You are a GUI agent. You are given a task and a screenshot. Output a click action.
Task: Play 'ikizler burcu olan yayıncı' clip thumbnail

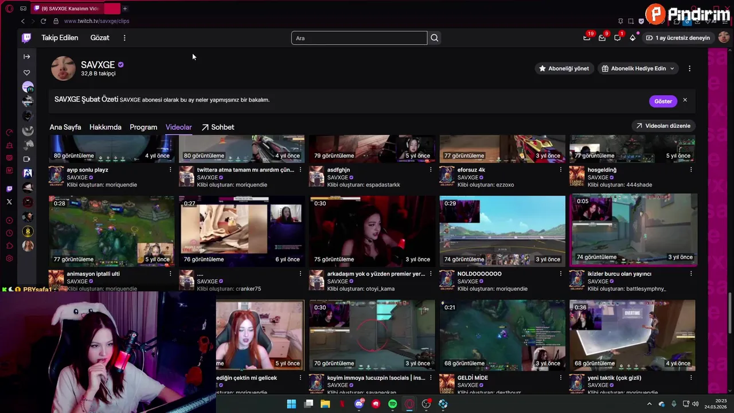click(x=634, y=230)
